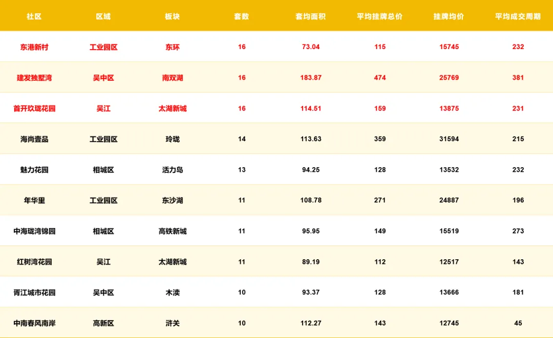Viewport: 553px width, 338px height.
Task: Click the 套均面积 column header
Action: click(x=311, y=16)
